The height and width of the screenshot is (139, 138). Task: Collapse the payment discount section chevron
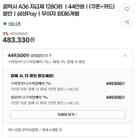pyautogui.click(x=125, y=56)
